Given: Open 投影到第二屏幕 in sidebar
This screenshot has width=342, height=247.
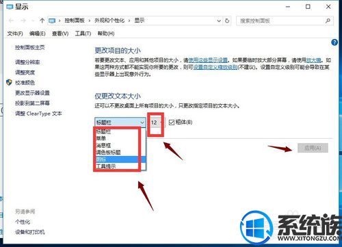Looking at the screenshot, I should [32, 103].
